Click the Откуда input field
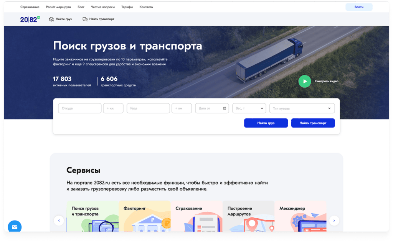Screen dimensions: 393x242 tap(79, 108)
